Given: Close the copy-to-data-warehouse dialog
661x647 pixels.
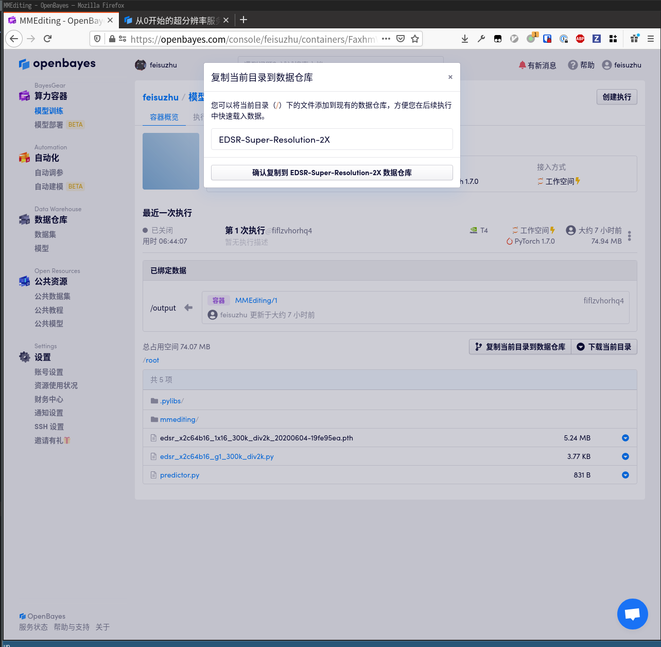Looking at the screenshot, I should pyautogui.click(x=450, y=77).
